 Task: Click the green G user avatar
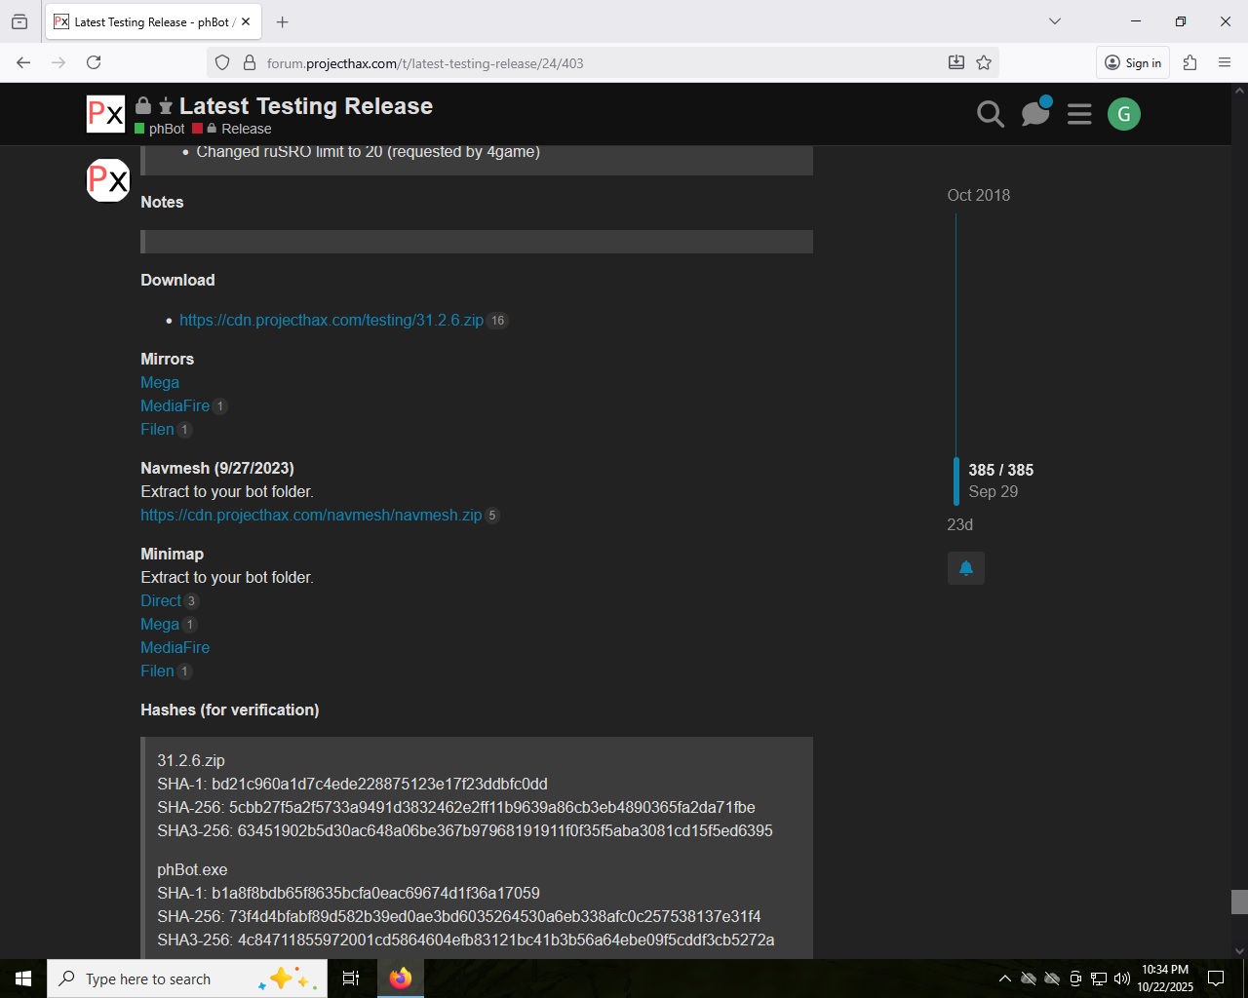pyautogui.click(x=1123, y=115)
